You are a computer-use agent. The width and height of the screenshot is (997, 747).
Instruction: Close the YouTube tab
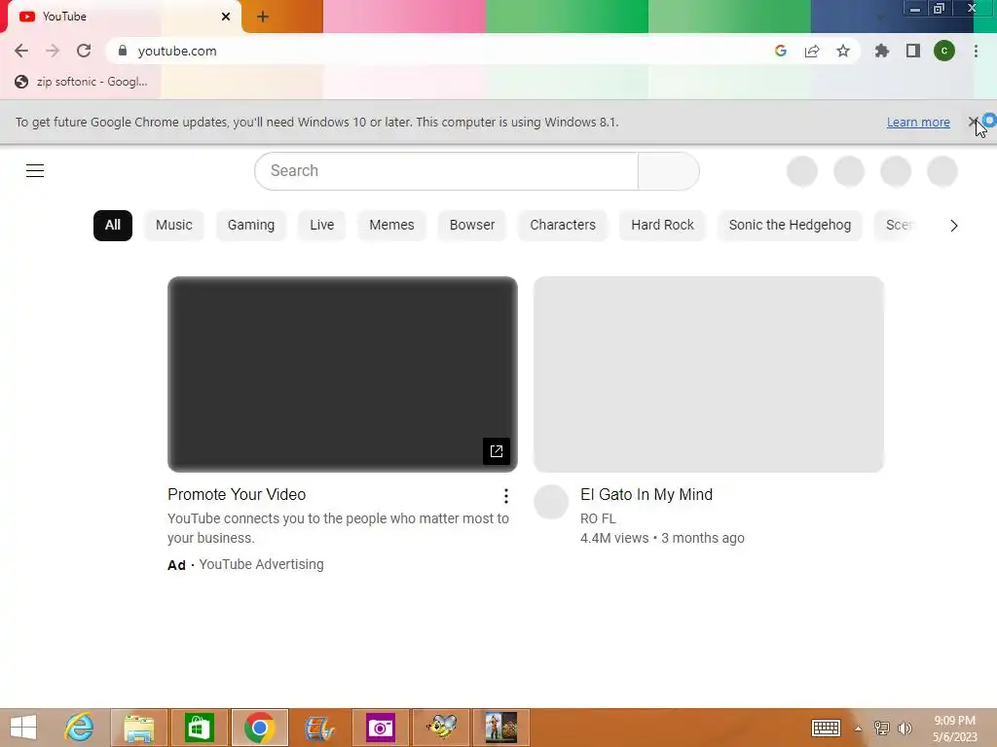click(x=226, y=17)
